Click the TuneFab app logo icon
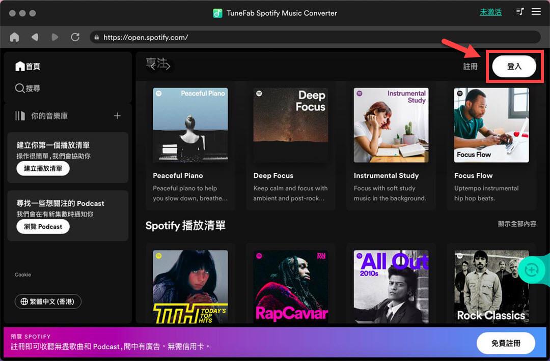 (217, 13)
